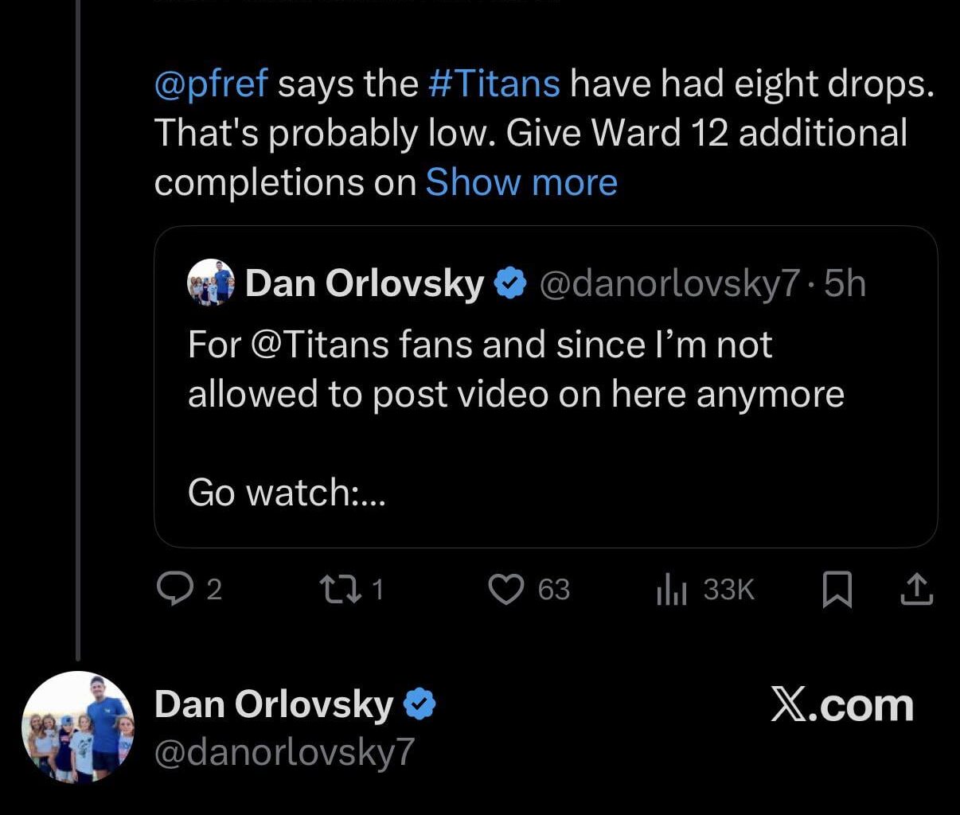The image size is (960, 815).
Task: Open view analytics bar chart icon
Action: coord(671,591)
